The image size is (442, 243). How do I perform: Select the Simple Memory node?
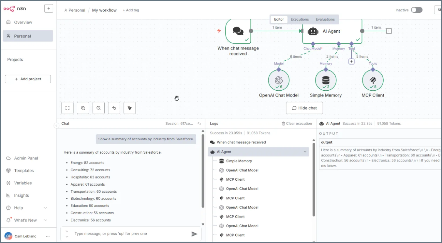[x=326, y=80]
